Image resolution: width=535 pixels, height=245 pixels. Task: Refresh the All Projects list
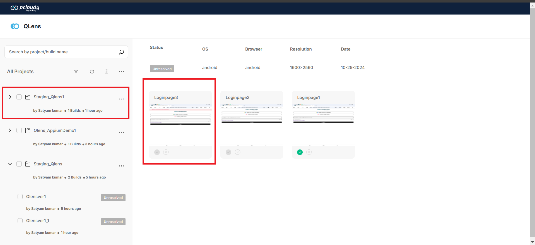(x=92, y=72)
